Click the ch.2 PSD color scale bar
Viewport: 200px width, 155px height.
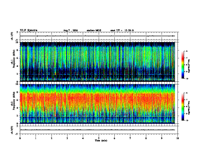(x=183, y=107)
